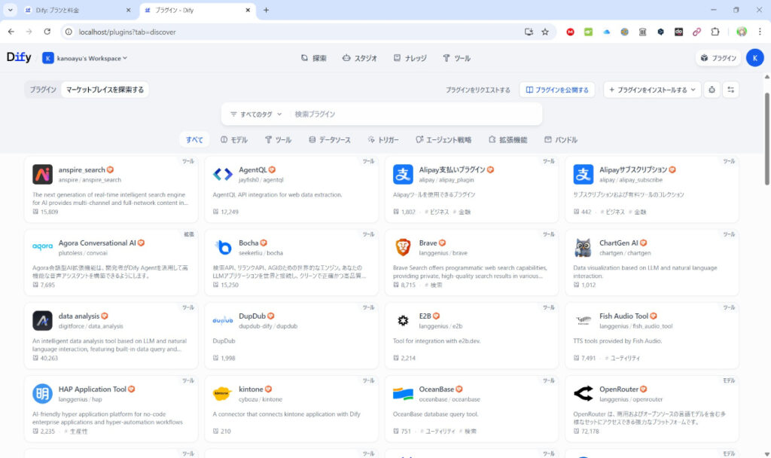This screenshot has height=458, width=771.
Task: Click the ChartGen AI owl icon
Action: coord(583,247)
